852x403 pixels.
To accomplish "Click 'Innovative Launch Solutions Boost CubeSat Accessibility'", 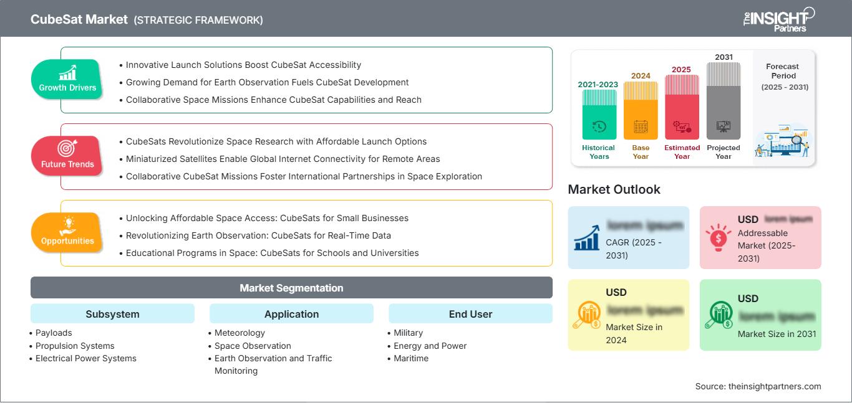I will (243, 65).
